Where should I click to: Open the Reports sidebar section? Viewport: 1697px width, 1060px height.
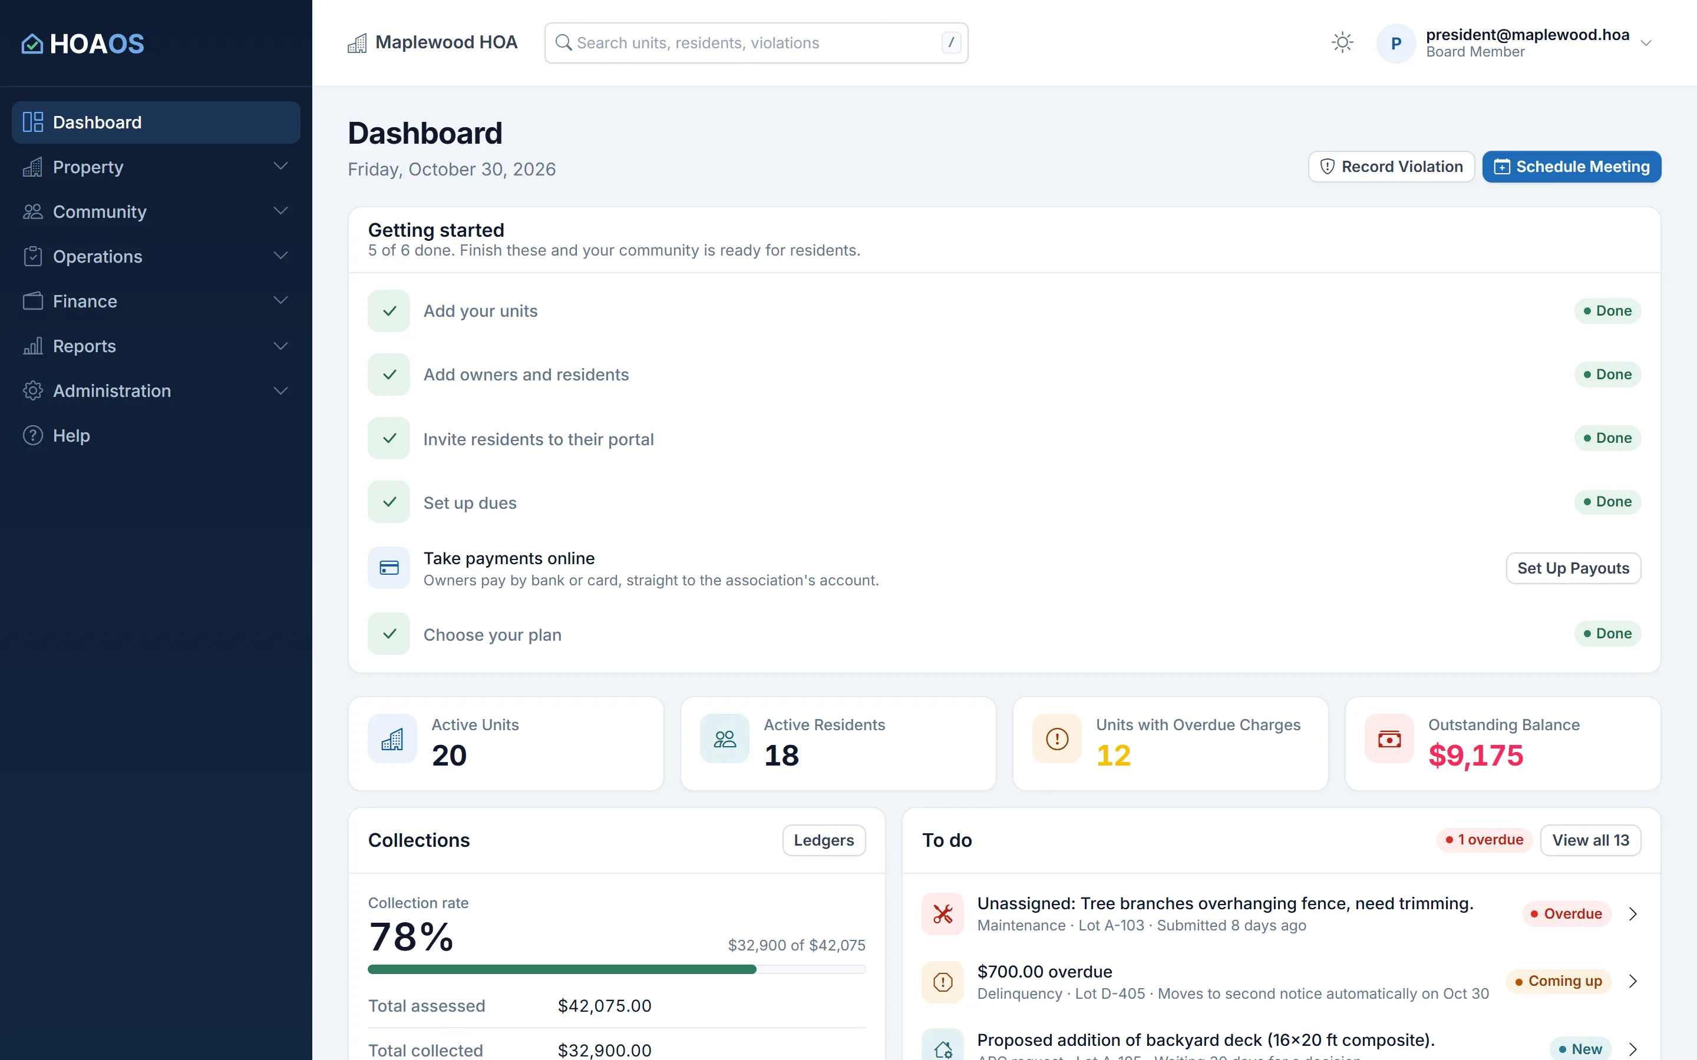pyautogui.click(x=156, y=346)
